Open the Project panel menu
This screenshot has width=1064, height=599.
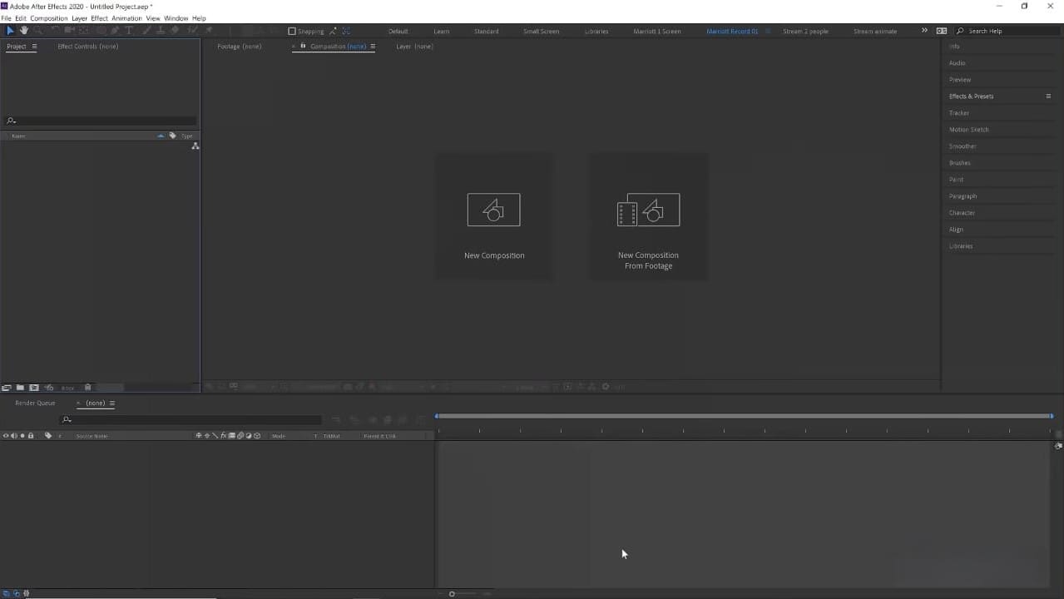(x=34, y=47)
